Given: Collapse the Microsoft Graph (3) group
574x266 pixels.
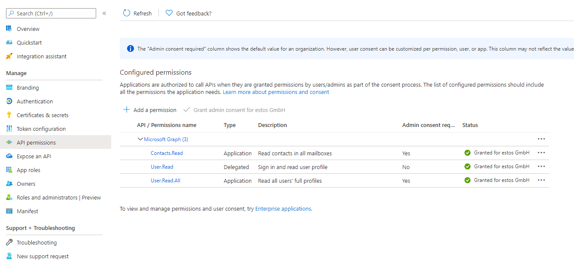Looking at the screenshot, I should (140, 139).
